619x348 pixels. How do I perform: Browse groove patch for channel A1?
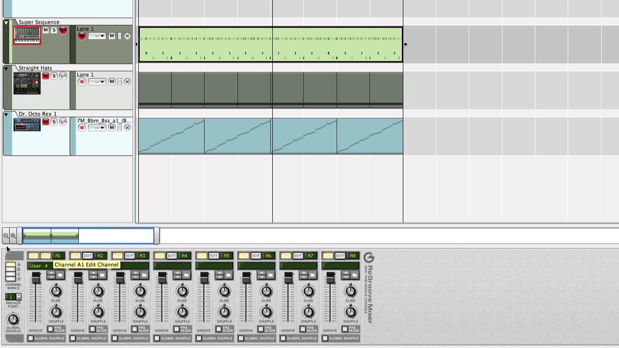click(60, 275)
